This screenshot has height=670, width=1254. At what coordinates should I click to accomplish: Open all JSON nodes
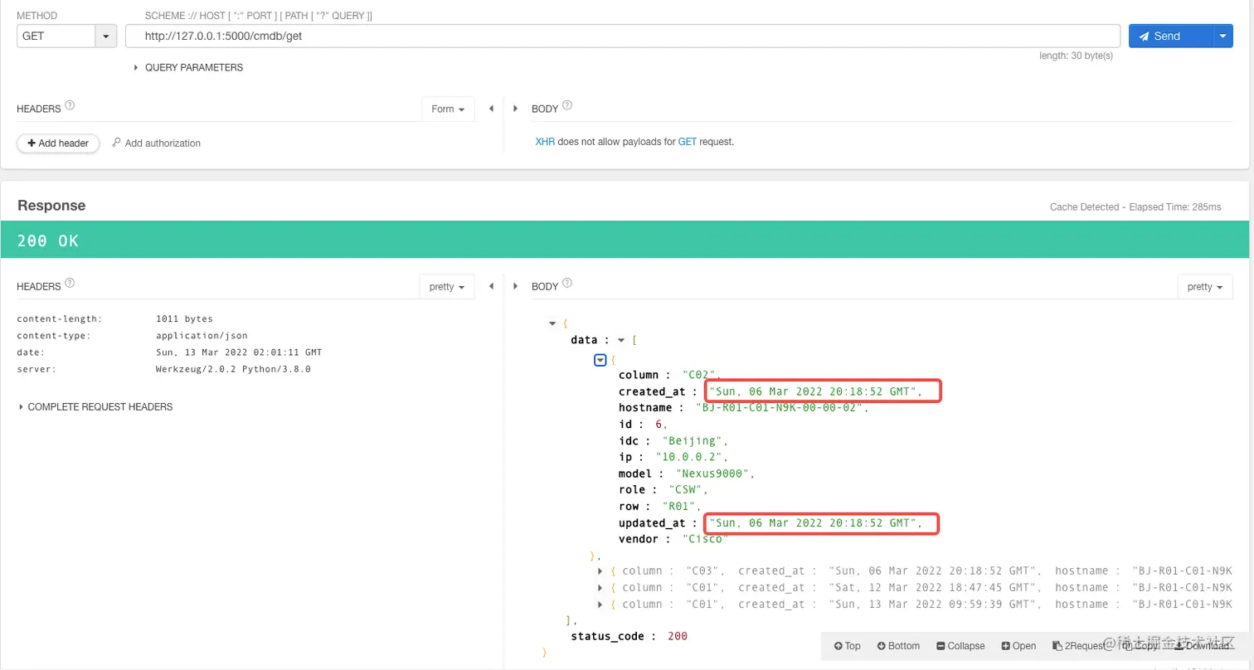pos(1018,646)
